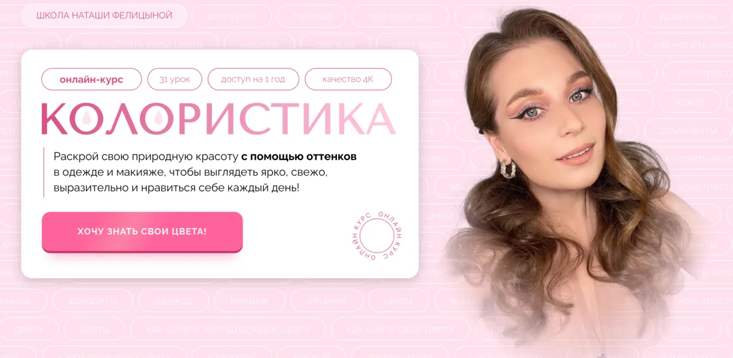Click the woman's hoop earring in the photo
This screenshot has width=733, height=358.
[x=508, y=169]
